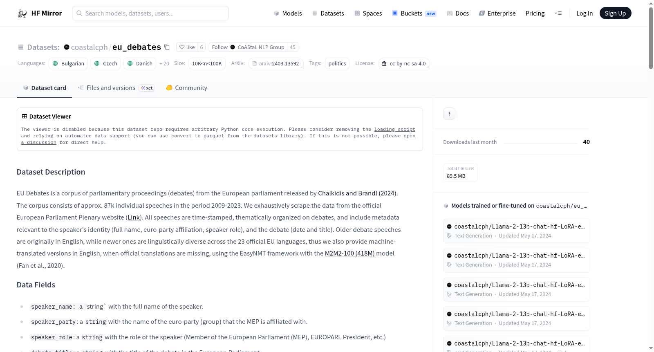Open the Chalkidis and Brandl (2024) link

(x=357, y=193)
